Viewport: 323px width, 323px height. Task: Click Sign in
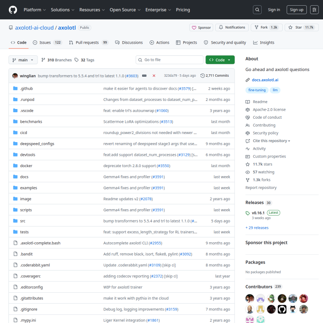click(x=274, y=10)
